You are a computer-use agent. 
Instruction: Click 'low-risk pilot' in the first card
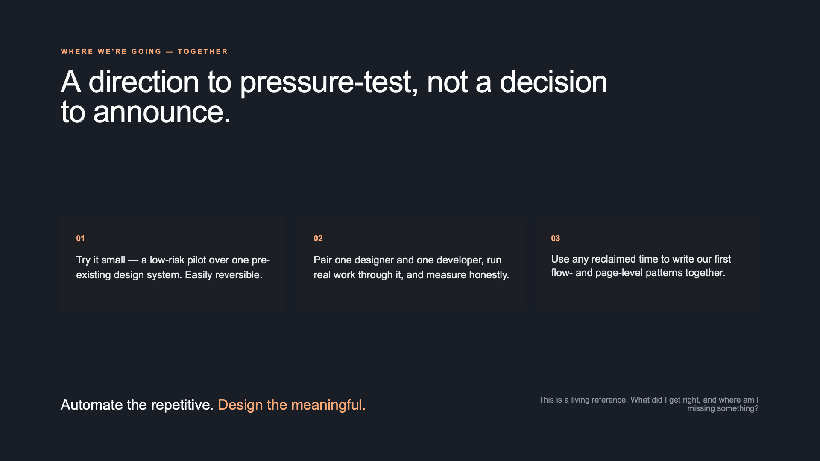tap(178, 260)
